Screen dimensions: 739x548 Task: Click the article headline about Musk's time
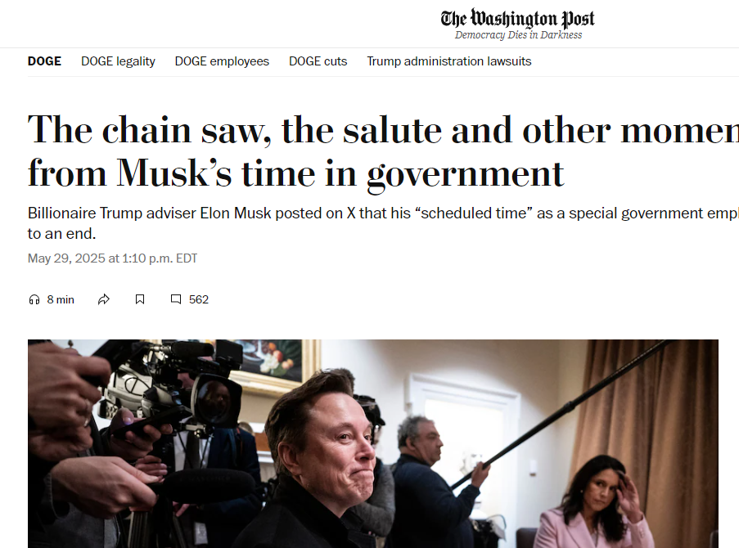click(383, 152)
